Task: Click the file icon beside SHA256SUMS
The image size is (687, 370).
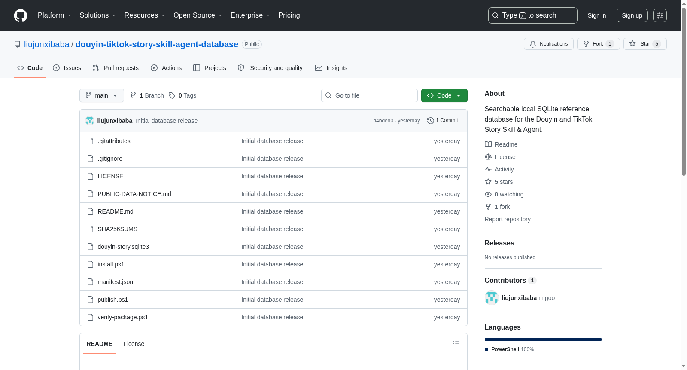Action: tap(90, 229)
